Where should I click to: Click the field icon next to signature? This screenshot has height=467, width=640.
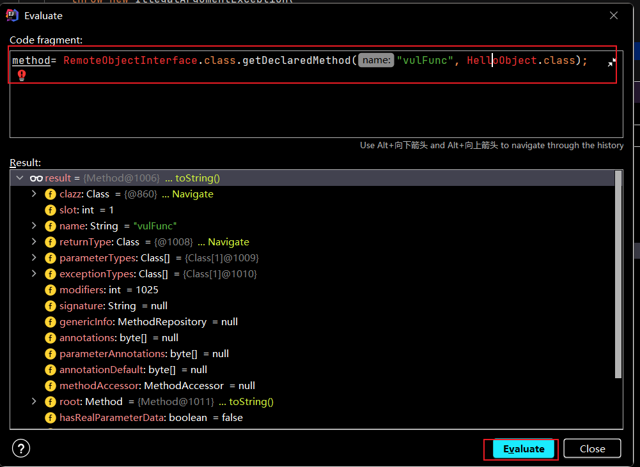(x=51, y=306)
